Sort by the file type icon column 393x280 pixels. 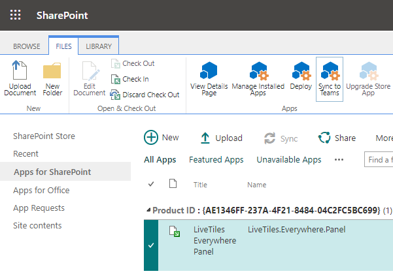tap(173, 183)
